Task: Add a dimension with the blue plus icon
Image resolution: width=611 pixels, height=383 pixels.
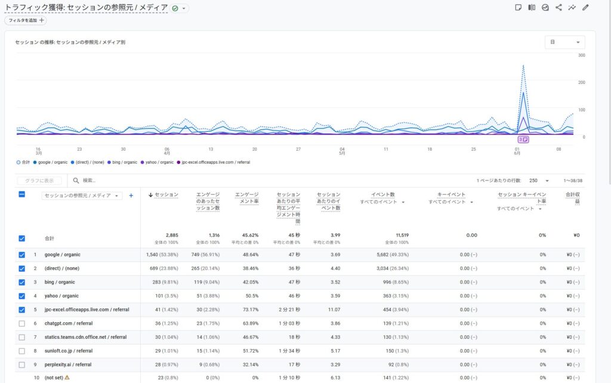Action: 131,195
